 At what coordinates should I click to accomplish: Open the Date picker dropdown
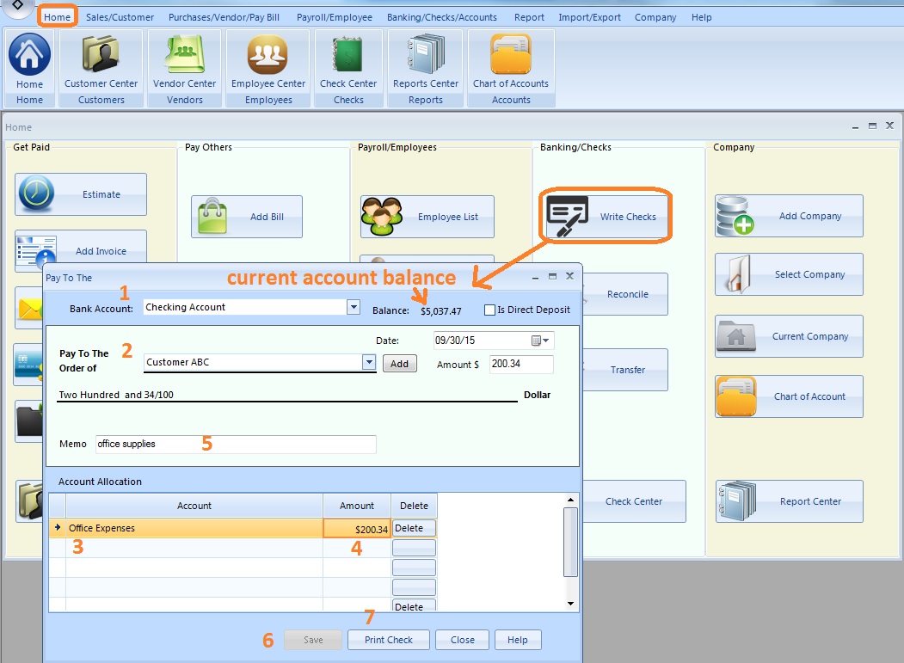coord(545,341)
